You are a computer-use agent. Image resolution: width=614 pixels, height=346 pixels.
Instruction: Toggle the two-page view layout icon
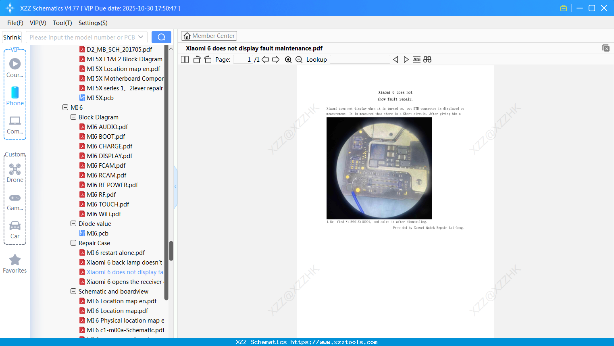tap(185, 60)
